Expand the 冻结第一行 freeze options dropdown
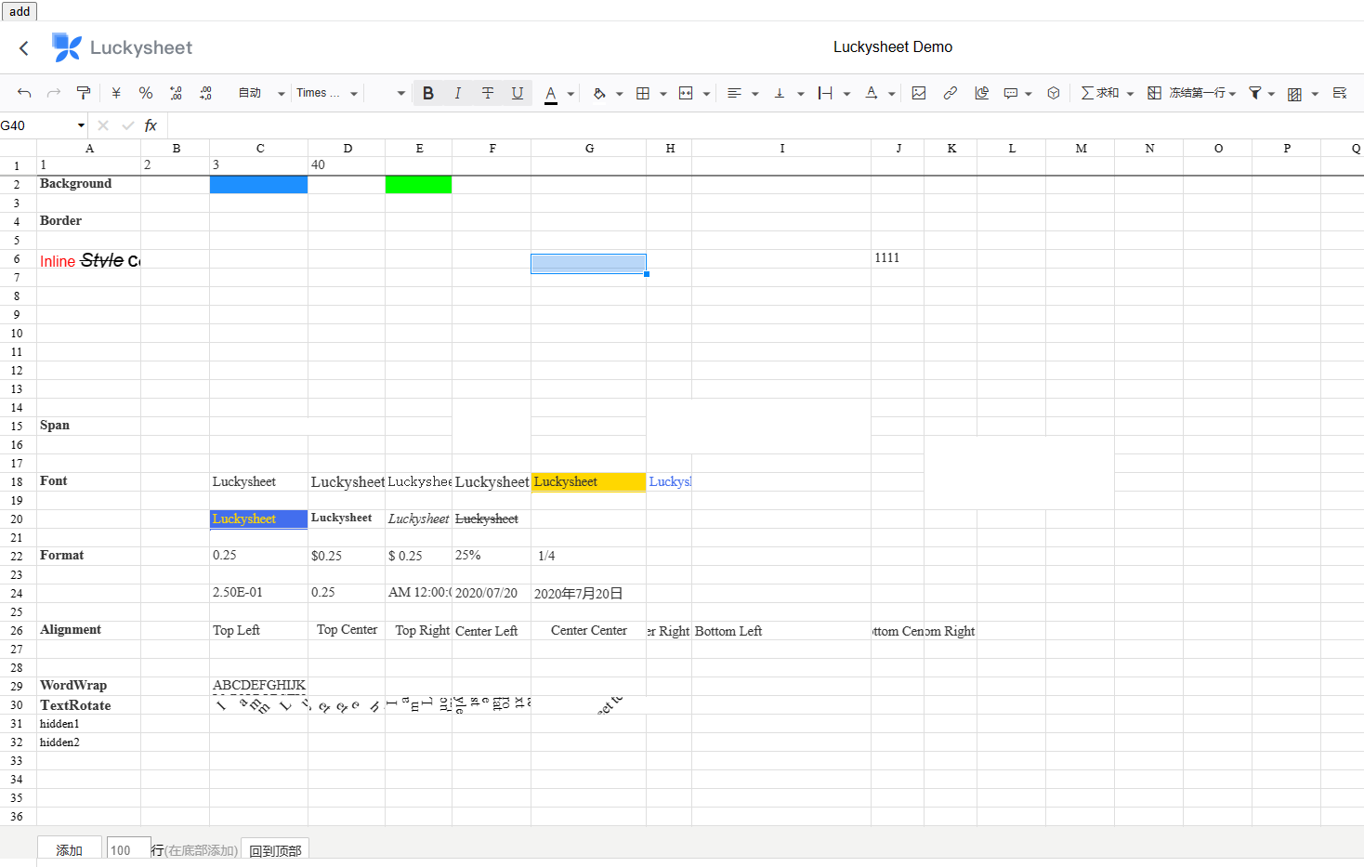 1231,93
